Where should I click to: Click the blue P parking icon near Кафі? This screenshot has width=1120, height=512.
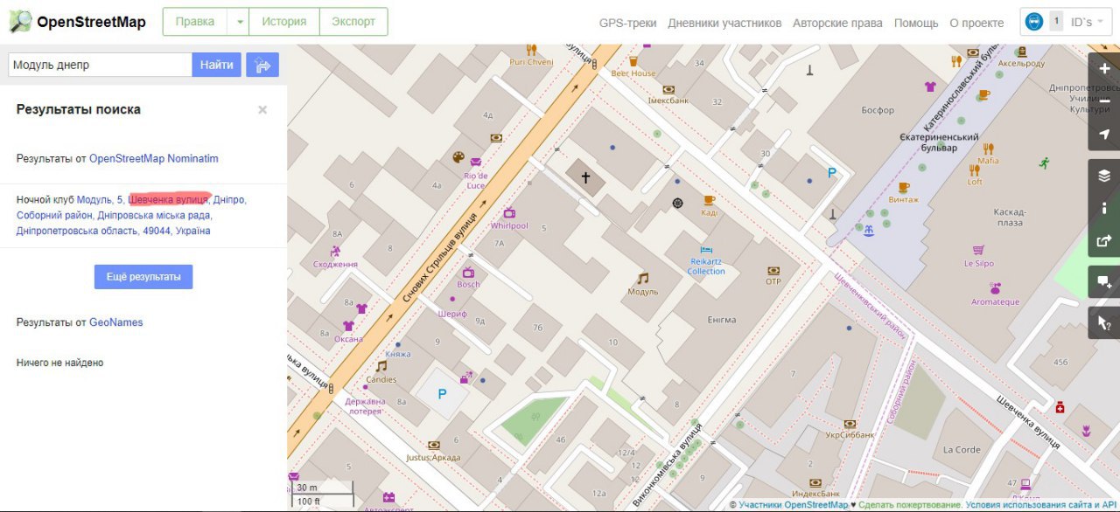[x=832, y=173]
